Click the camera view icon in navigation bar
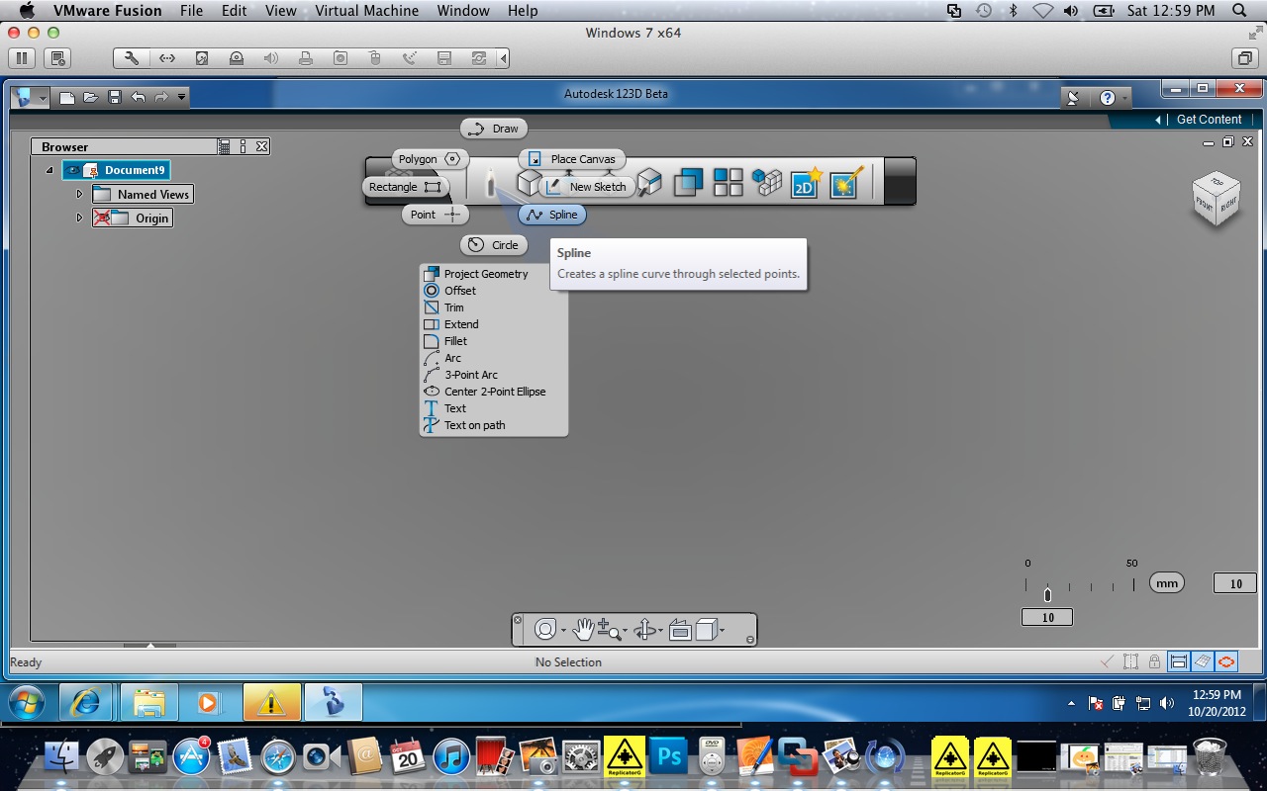The width and height of the screenshot is (1267, 791). pos(680,630)
